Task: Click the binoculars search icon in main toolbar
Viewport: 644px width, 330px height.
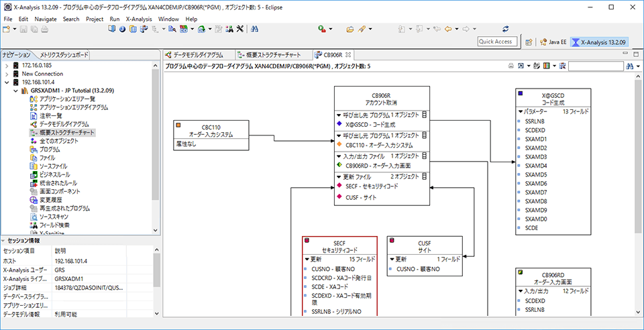Action: click(254, 29)
